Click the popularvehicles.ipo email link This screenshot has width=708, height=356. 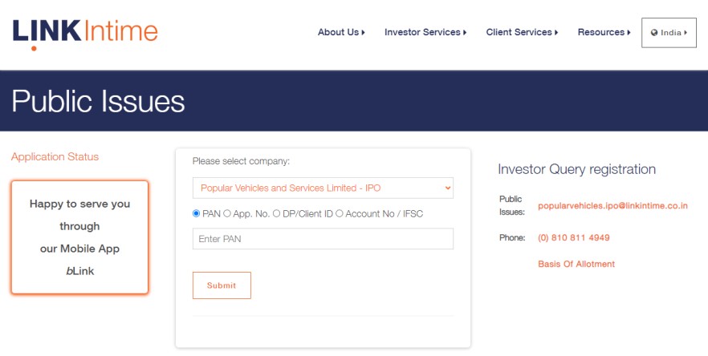coord(612,206)
